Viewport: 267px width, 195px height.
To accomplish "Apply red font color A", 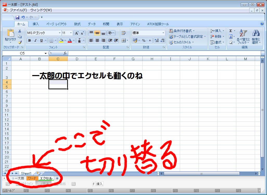I will click(x=70, y=41).
